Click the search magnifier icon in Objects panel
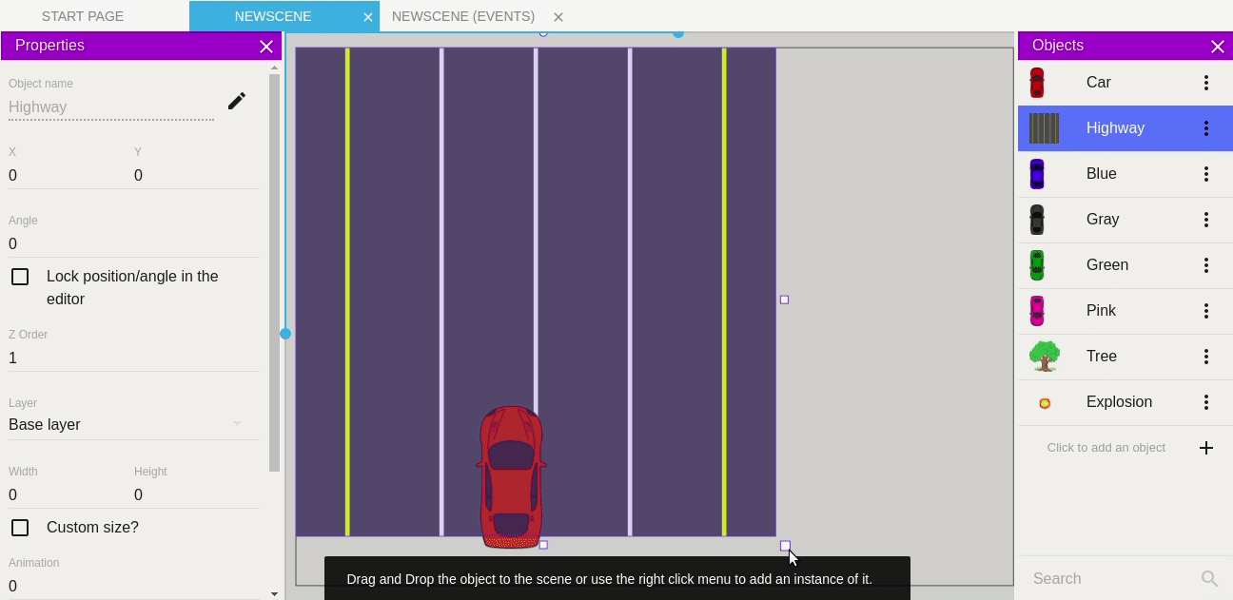This screenshot has height=600, width=1233. (1209, 579)
